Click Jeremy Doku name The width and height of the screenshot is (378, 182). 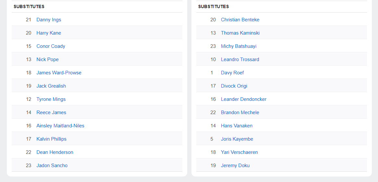point(235,166)
